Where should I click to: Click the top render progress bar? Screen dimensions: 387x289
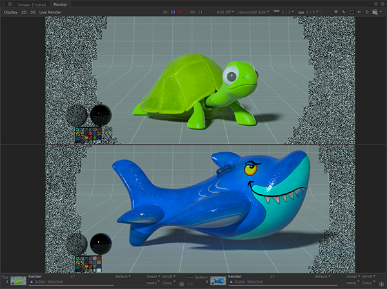(x=71, y=285)
